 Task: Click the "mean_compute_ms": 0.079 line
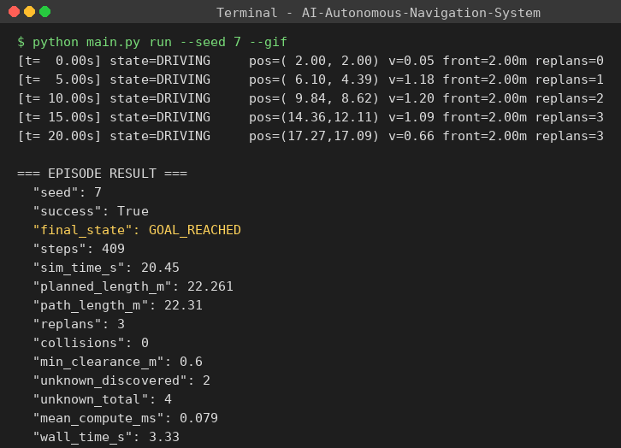pyautogui.click(x=126, y=418)
